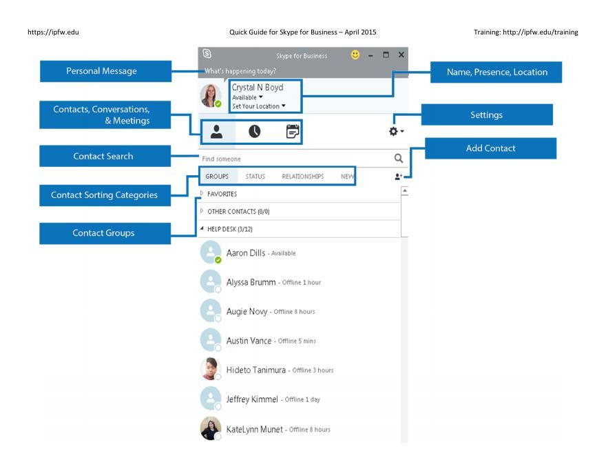Select the NEW sorting tab
Screen dimensions: 606x469
point(348,177)
